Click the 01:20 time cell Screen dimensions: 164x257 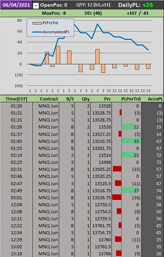click(x=16, y=106)
